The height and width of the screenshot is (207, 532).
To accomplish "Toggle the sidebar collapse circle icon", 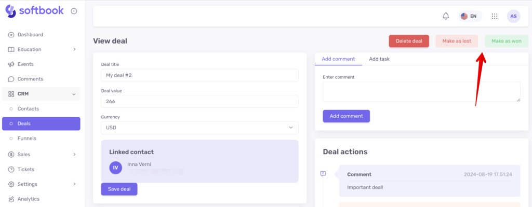I will click(x=74, y=11).
